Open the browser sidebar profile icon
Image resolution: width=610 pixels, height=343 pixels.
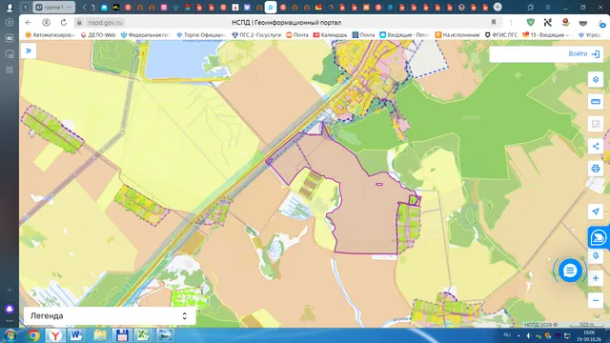click(x=10, y=7)
